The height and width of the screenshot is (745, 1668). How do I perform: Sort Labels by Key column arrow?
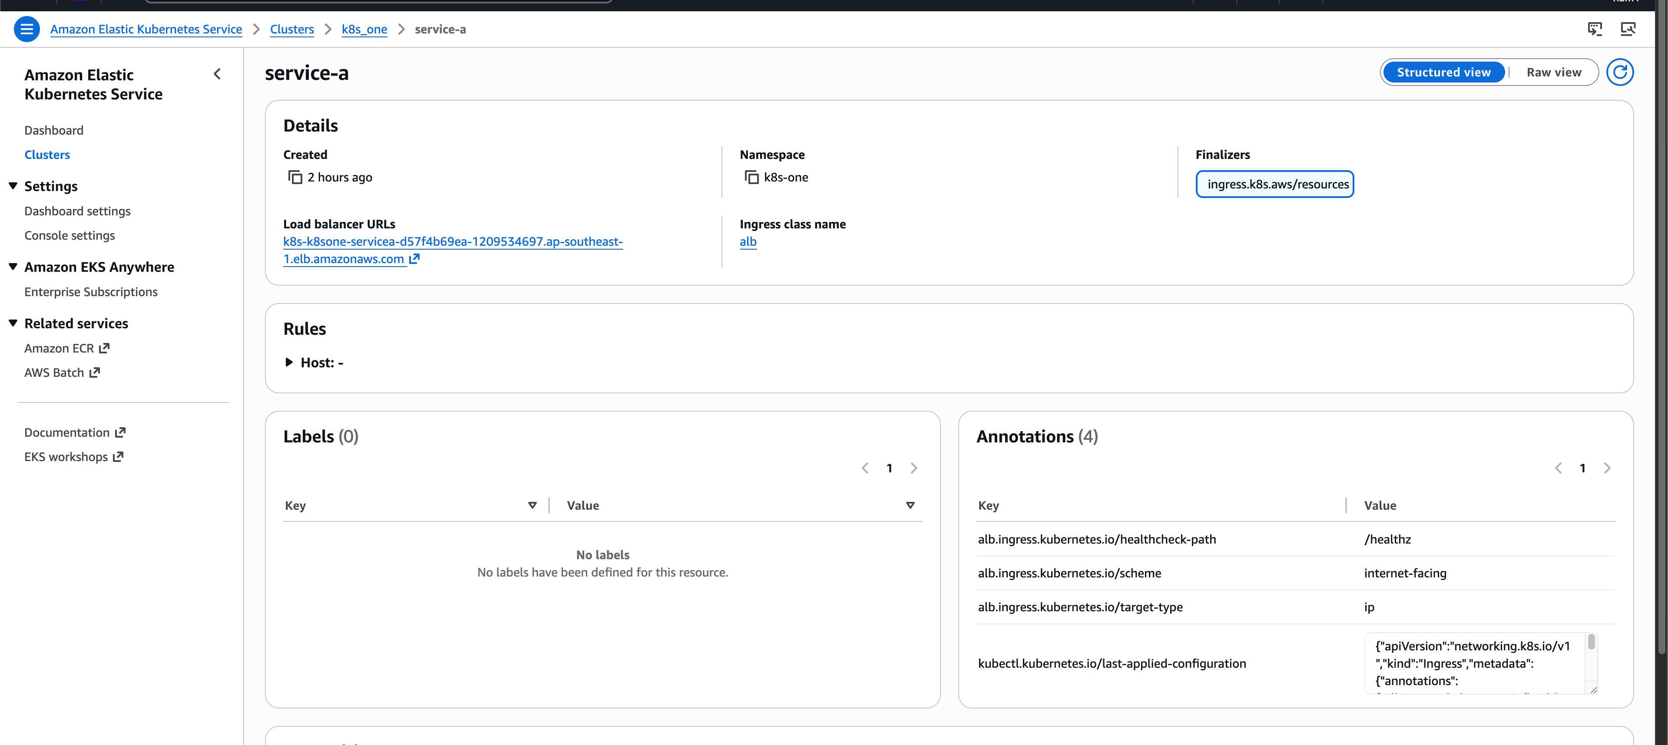532,505
